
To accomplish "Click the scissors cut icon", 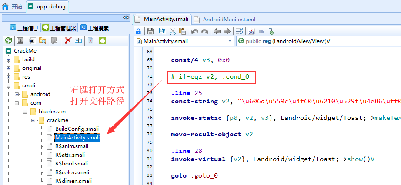I will [x=173, y=31].
